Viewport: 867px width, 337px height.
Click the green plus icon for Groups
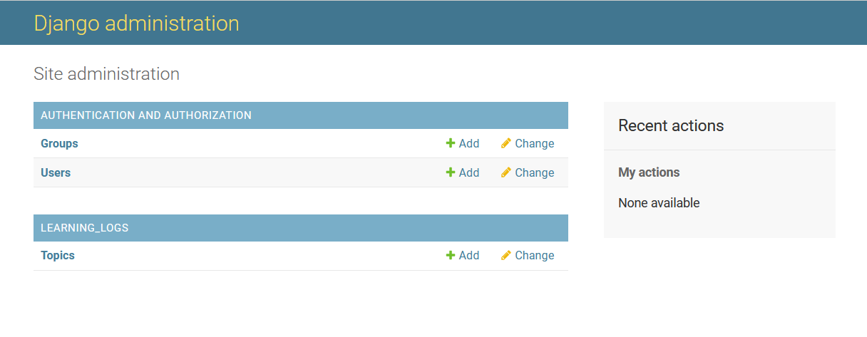tap(451, 143)
